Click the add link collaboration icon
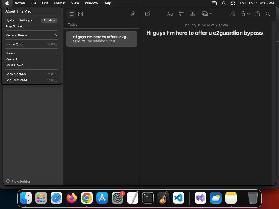 (x=232, y=14)
